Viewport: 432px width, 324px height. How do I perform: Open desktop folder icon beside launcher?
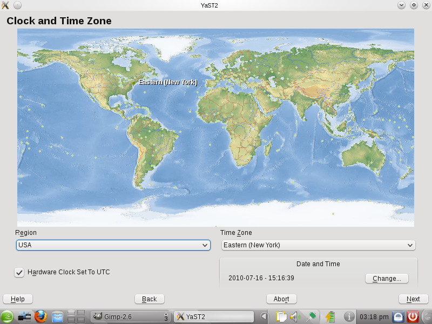[24, 316]
